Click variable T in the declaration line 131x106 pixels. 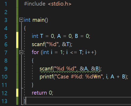(x=42, y=36)
